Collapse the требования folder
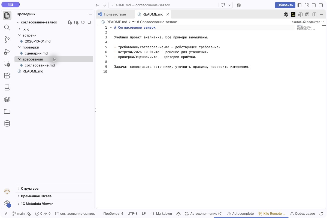327x218 pixels. [x=20, y=59]
